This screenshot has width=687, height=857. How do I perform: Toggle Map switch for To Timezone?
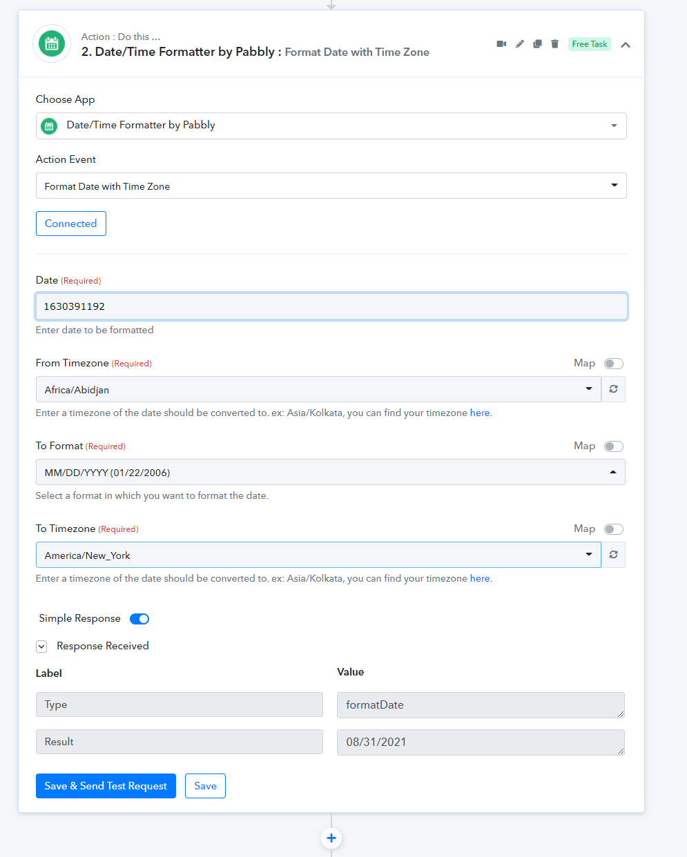(613, 529)
